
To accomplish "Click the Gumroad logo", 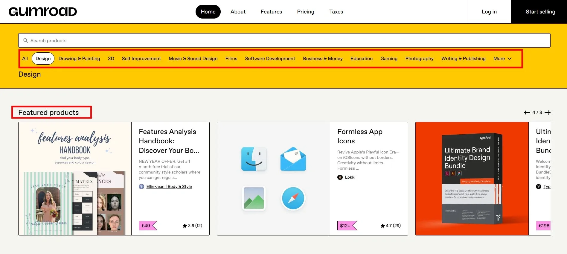I will pos(43,12).
